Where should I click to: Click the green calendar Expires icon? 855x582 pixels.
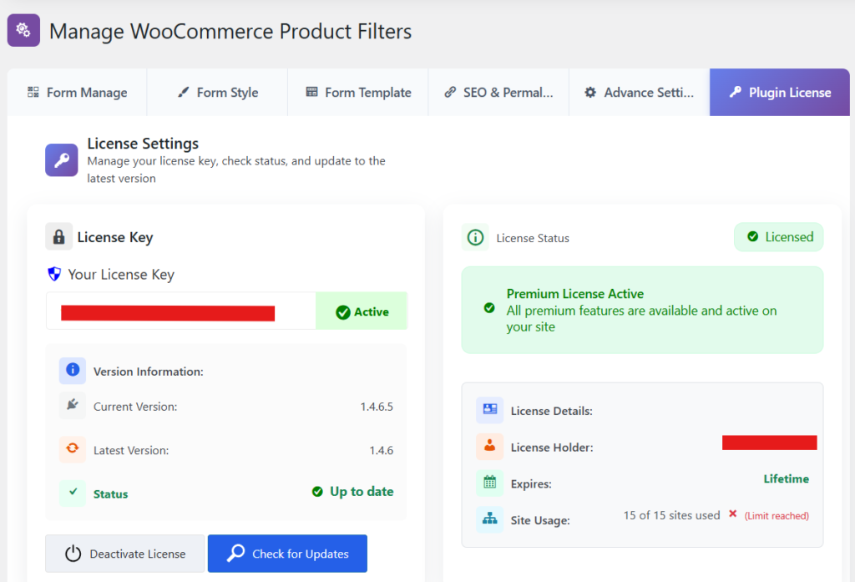[490, 483]
